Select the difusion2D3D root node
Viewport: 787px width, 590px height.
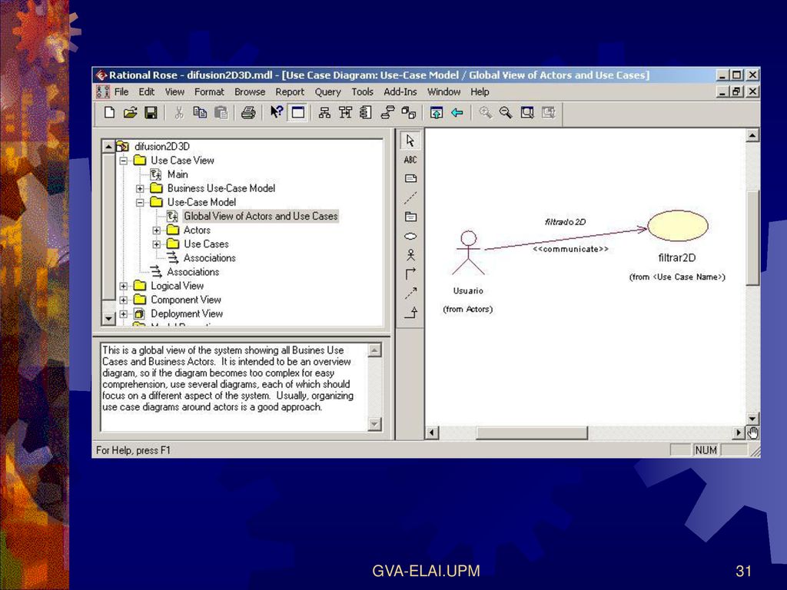[161, 147]
